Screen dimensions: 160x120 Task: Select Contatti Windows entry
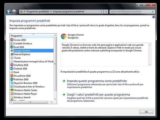coord(23,43)
